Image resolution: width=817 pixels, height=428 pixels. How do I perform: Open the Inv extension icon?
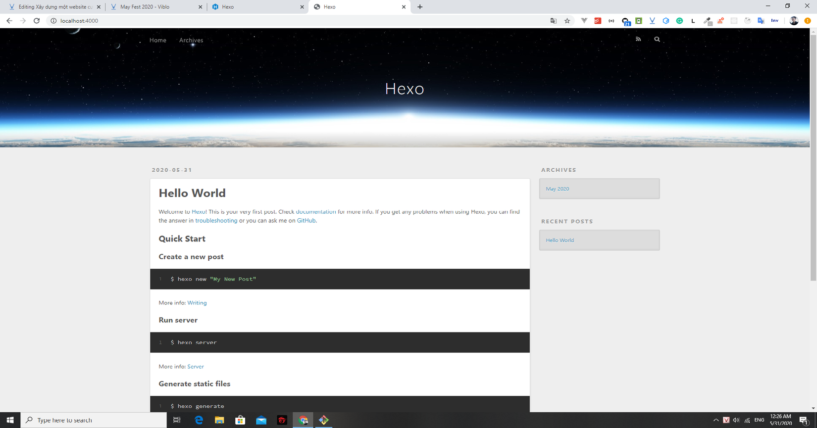click(x=774, y=21)
